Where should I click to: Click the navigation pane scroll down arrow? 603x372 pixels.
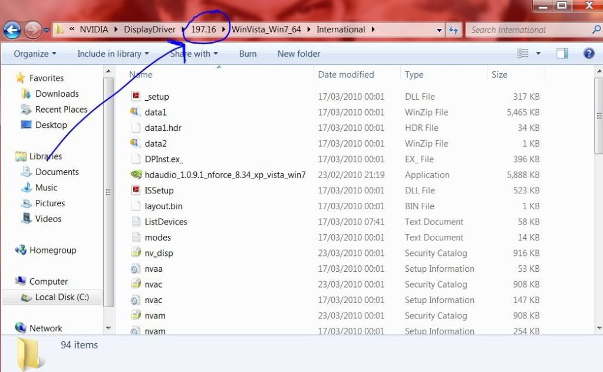coord(109,328)
